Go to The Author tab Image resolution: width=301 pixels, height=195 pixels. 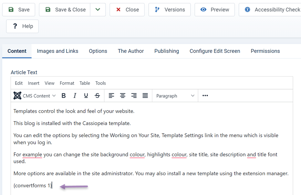tap(131, 51)
